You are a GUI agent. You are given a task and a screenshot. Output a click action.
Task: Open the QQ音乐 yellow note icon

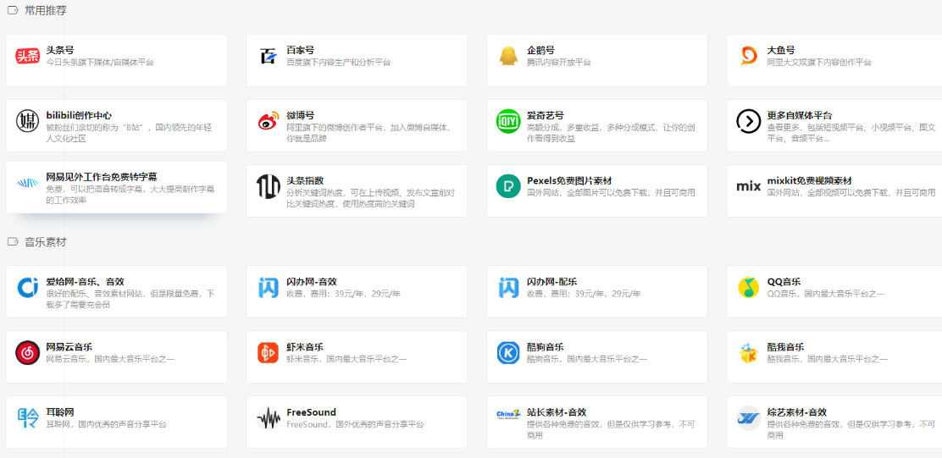point(749,288)
